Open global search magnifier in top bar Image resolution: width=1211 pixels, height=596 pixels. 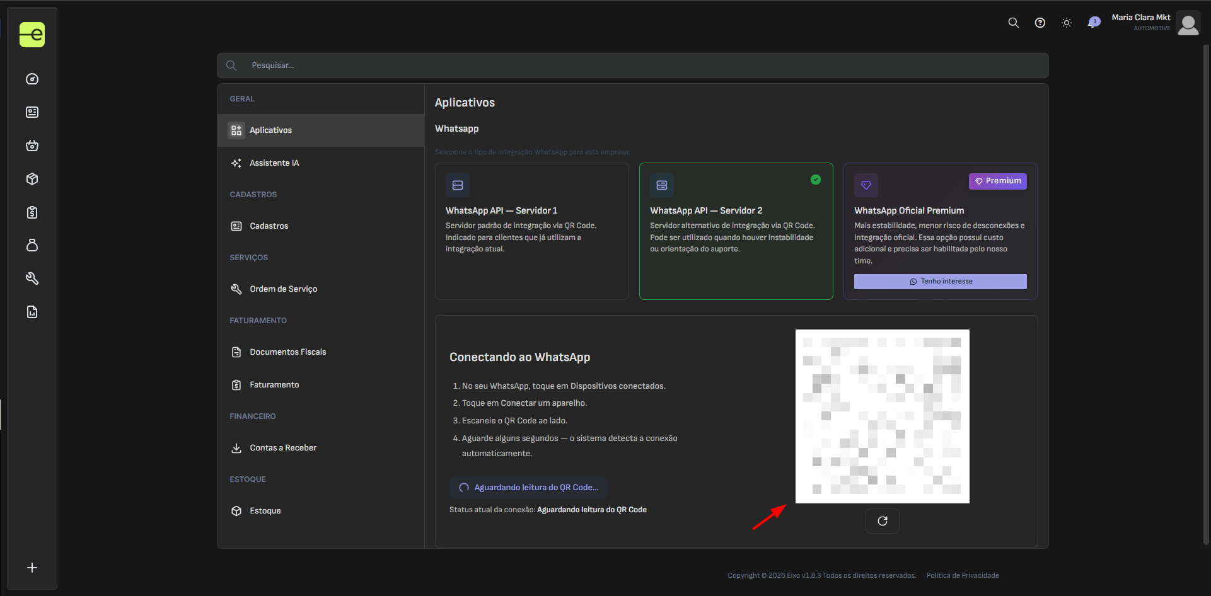pyautogui.click(x=1014, y=23)
